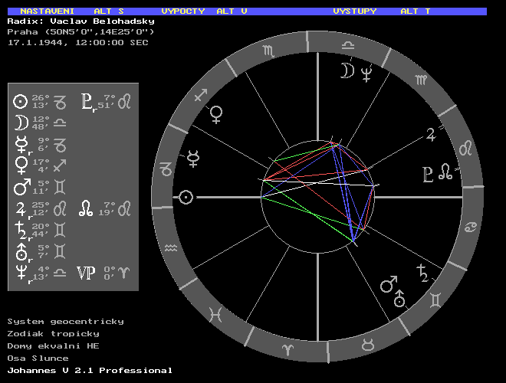Click the Sun glyph on the chart wheel

(185, 198)
